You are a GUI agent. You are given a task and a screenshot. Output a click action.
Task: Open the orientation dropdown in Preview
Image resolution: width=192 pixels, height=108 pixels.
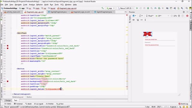(x=141, y=16)
